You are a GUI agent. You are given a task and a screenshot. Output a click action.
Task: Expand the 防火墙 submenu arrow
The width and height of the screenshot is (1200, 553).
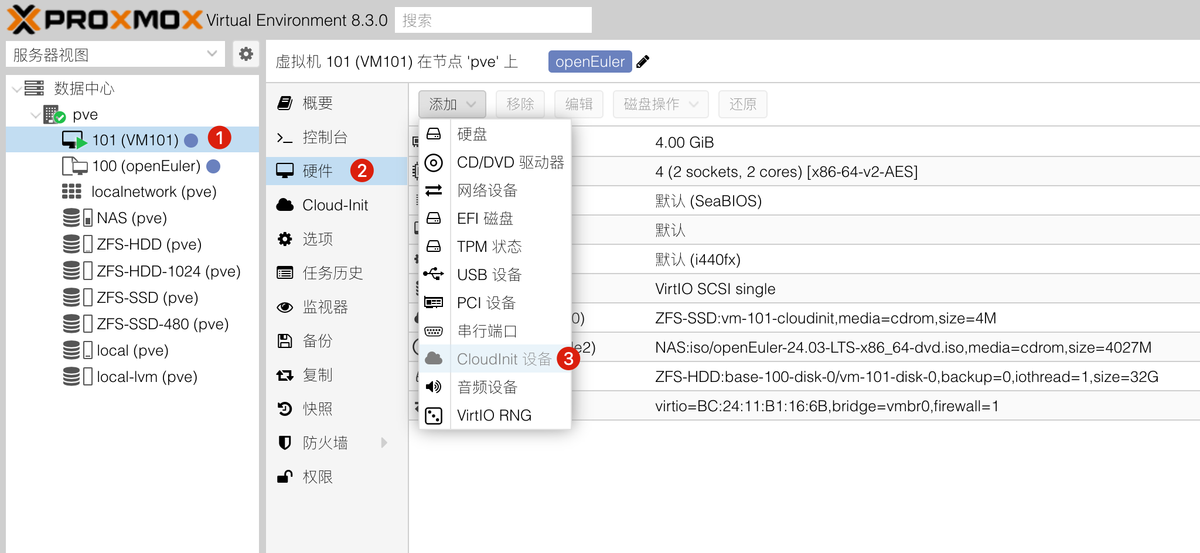[x=384, y=443]
